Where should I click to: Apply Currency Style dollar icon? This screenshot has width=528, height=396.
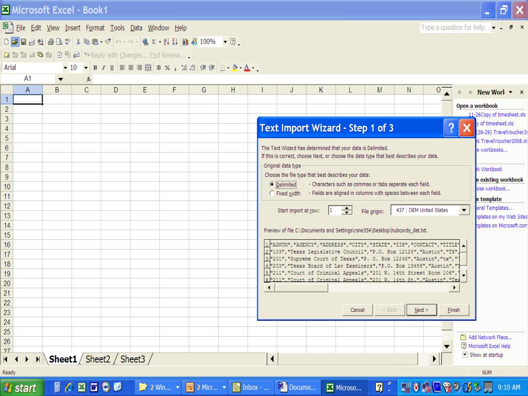159,68
